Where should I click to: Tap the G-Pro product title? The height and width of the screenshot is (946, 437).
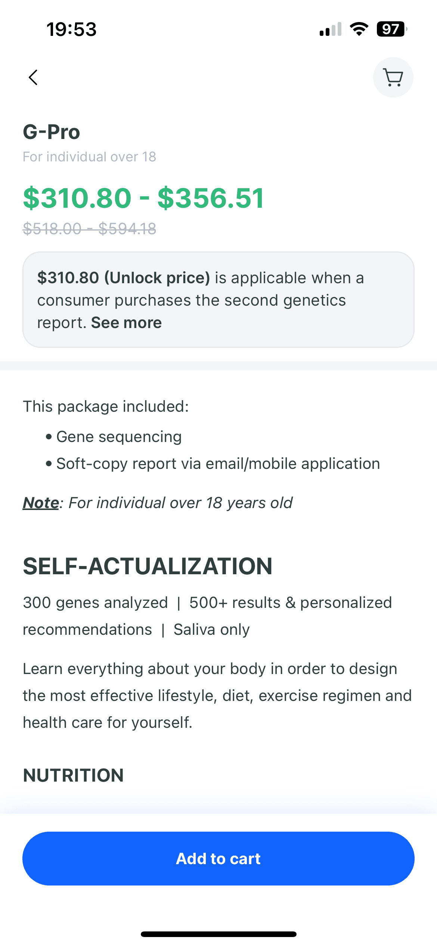click(52, 132)
